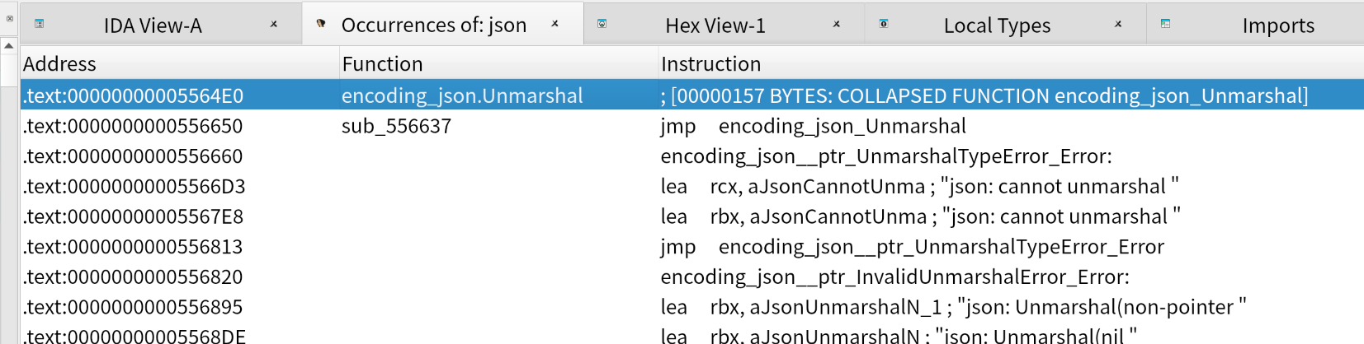Close the Occurrences of: json tab
Viewport: 1364px width, 344px height.
(x=555, y=24)
